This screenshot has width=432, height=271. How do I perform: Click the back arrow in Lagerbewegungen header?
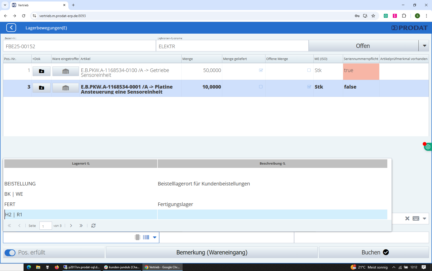(11, 28)
